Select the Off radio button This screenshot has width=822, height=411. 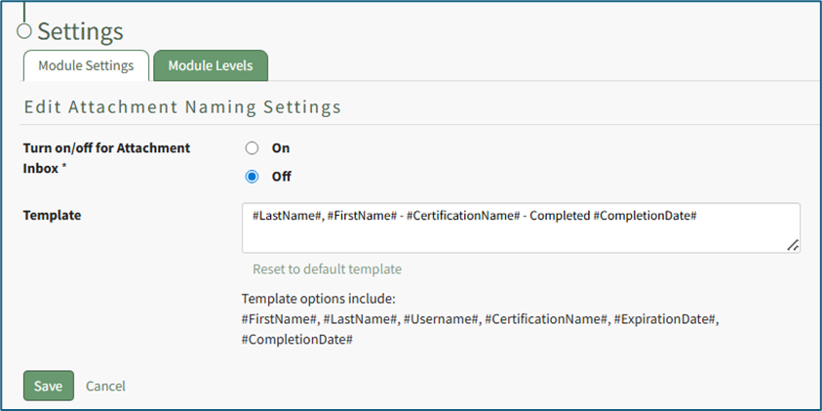click(252, 177)
